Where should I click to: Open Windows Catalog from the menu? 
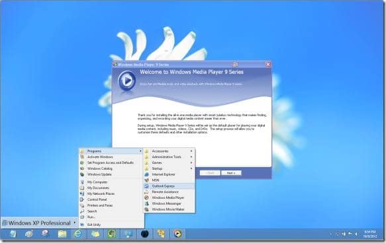point(111,168)
